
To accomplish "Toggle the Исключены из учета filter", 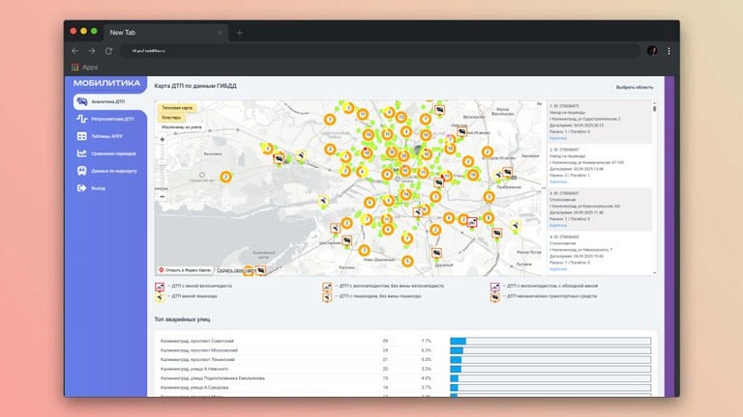I will pyautogui.click(x=182, y=126).
